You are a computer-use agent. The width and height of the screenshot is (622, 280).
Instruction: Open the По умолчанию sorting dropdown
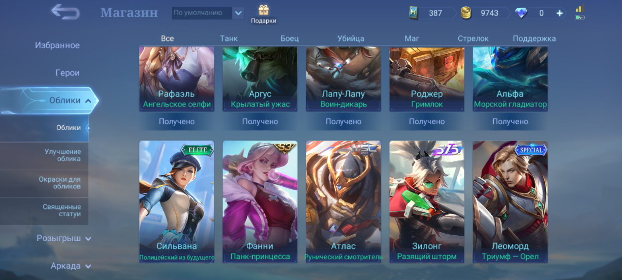[208, 13]
